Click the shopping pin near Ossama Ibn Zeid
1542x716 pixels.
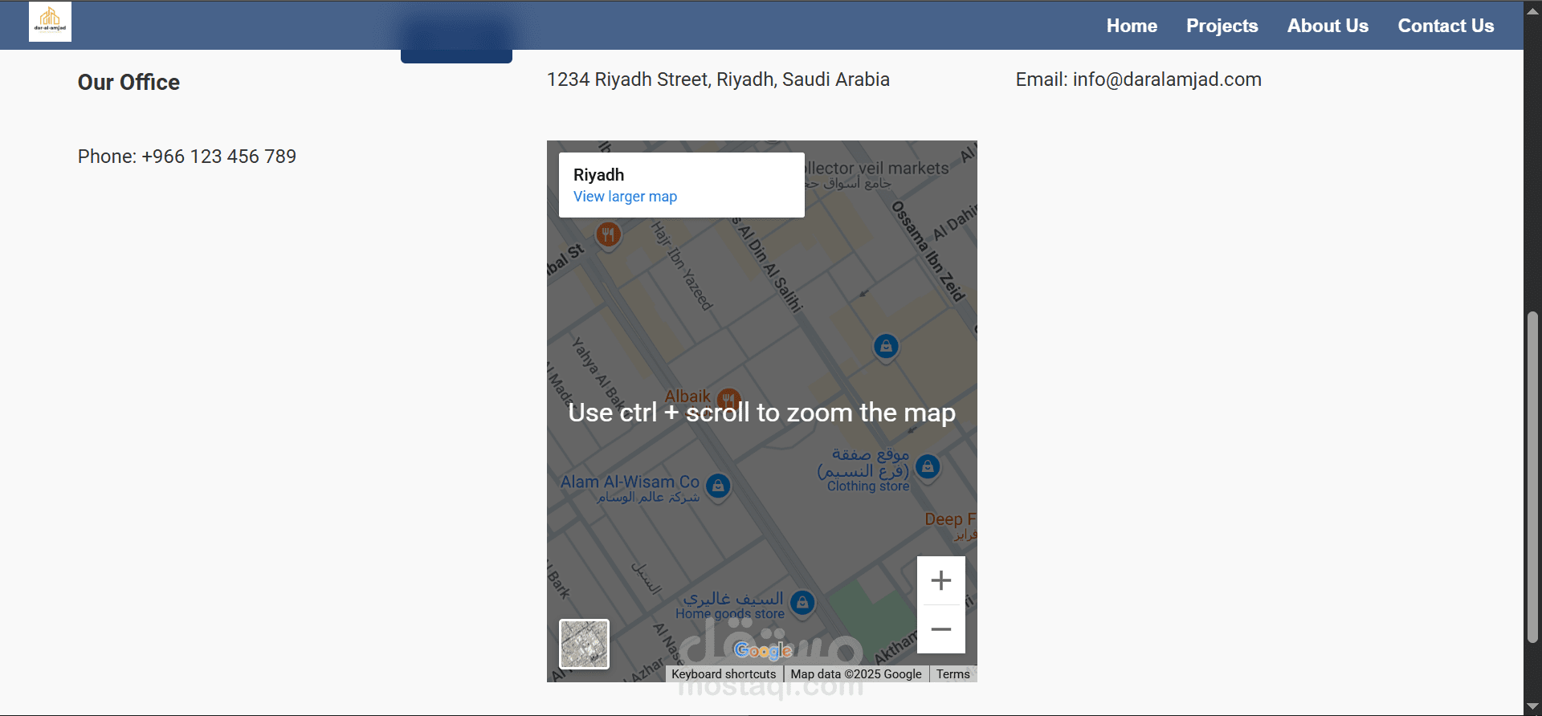886,347
